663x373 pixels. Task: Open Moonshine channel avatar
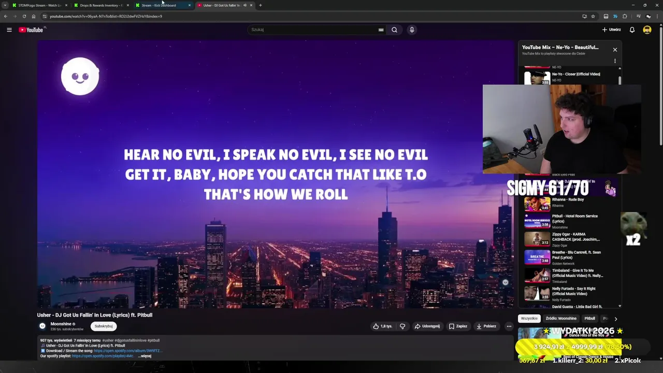click(x=42, y=326)
